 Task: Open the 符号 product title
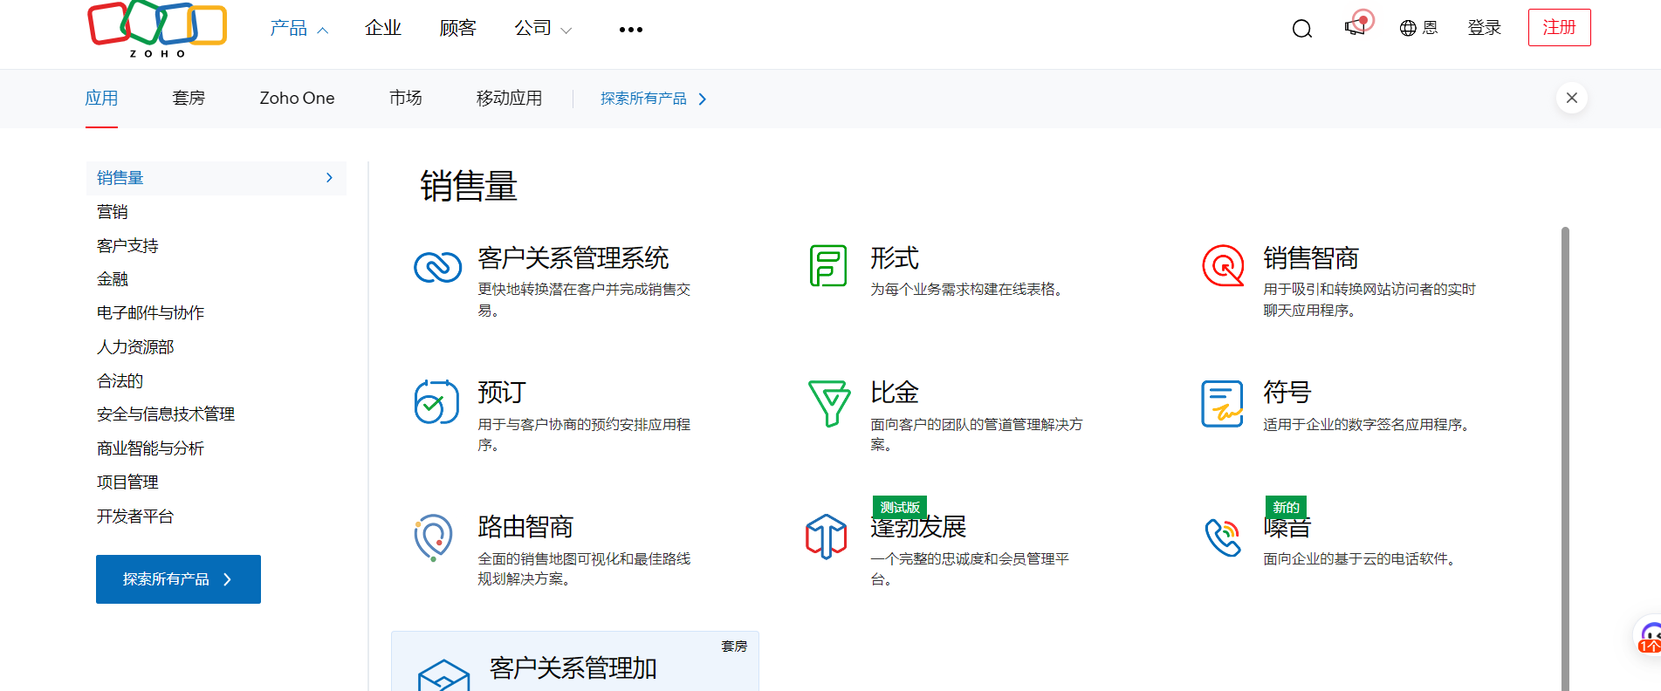(x=1287, y=393)
